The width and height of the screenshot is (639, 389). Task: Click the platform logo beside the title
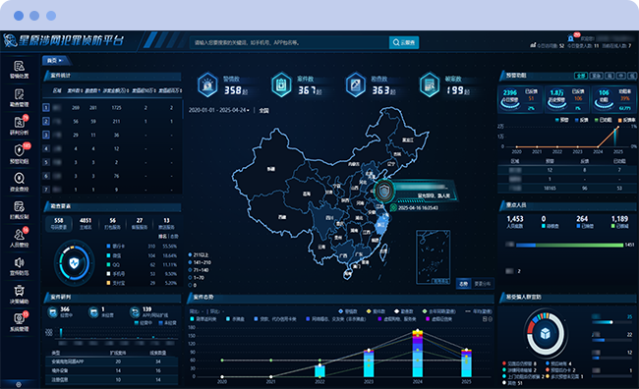coord(10,40)
